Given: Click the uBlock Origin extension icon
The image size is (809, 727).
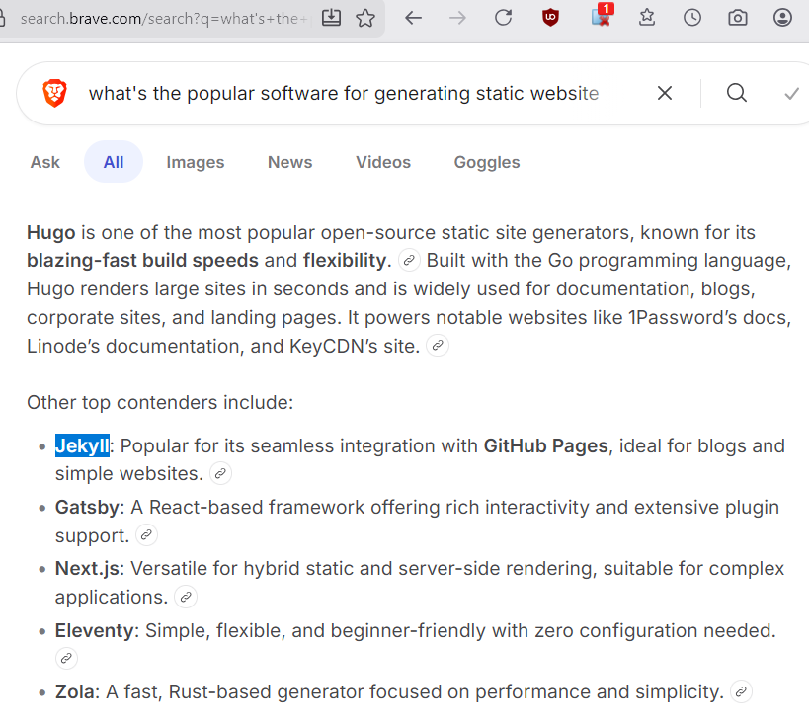Looking at the screenshot, I should 550,17.
